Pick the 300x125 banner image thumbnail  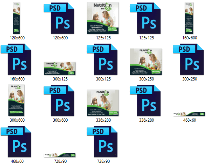coord(60,68)
